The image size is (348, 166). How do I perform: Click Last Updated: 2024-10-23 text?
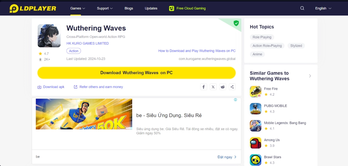[x=86, y=59]
